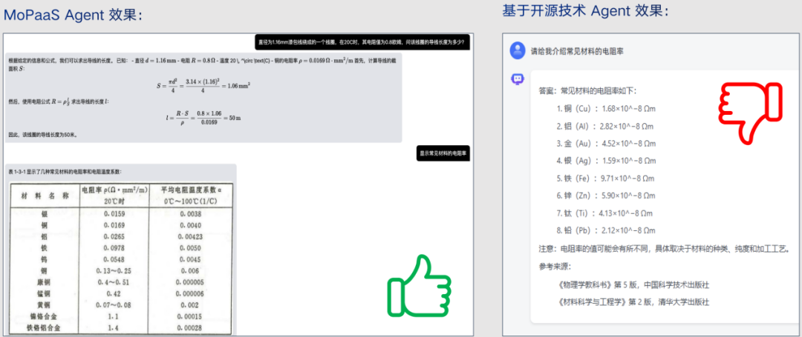Viewport: 802px width, 337px height.
Task: Click the note starting '注意：电阻率的值可能会有所不同'
Action: tap(666, 250)
